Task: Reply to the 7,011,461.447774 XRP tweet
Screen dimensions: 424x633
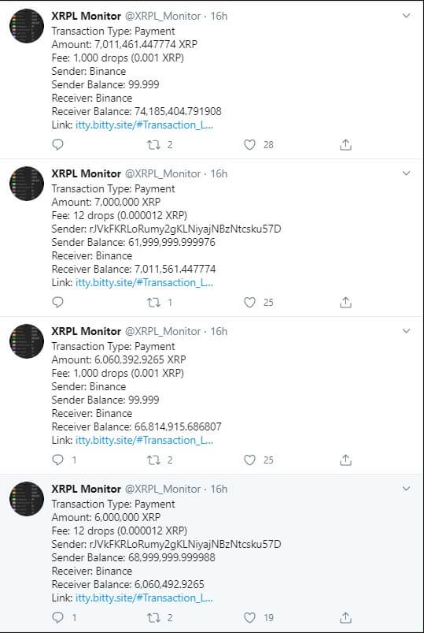Action: [58, 144]
